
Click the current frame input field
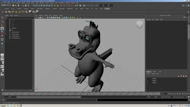point(164,94)
